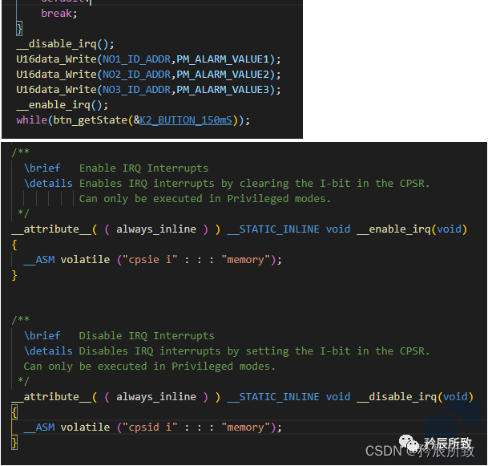The height and width of the screenshot is (466, 488).
Task: Click the __enable_irq(void) function name definition
Action: (x=393, y=229)
